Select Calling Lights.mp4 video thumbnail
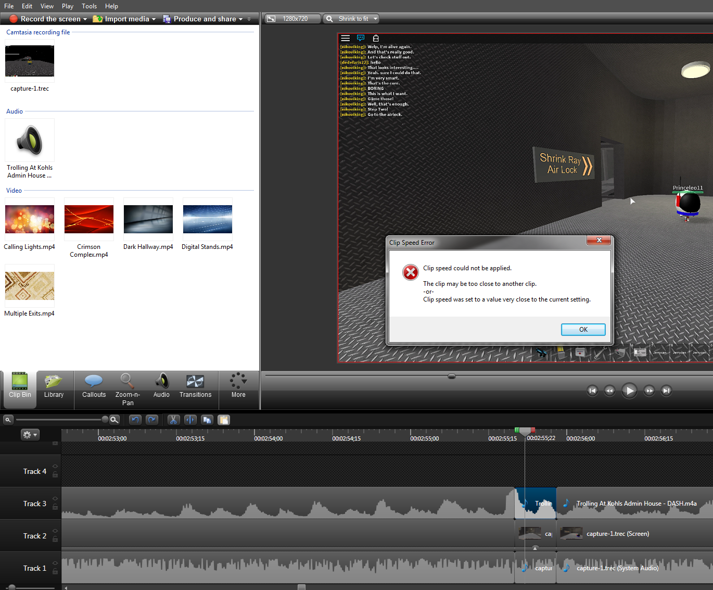This screenshot has width=713, height=590. (30, 219)
